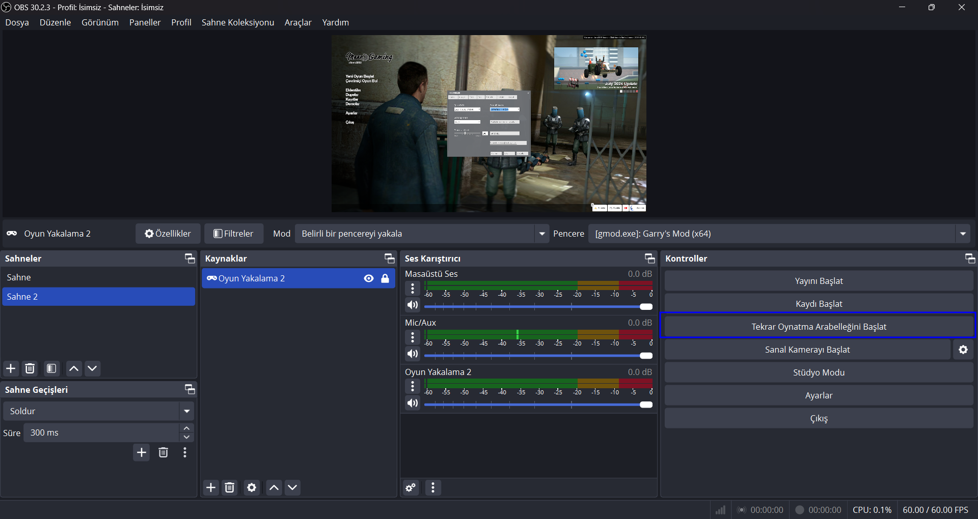
Task: Open the Paneller menu
Action: coord(145,22)
